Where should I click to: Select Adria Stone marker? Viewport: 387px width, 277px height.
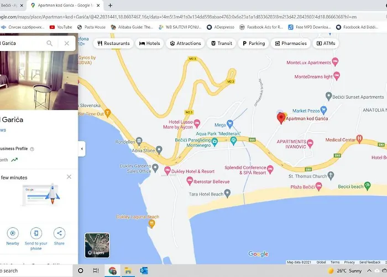point(159,150)
